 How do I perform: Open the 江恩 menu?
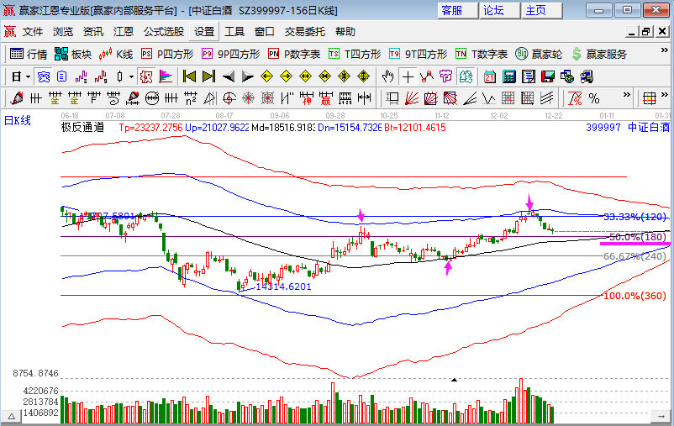pyautogui.click(x=123, y=32)
